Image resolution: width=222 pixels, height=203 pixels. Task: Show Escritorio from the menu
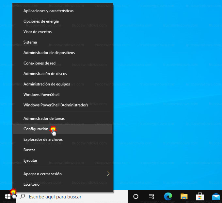click(x=63, y=184)
